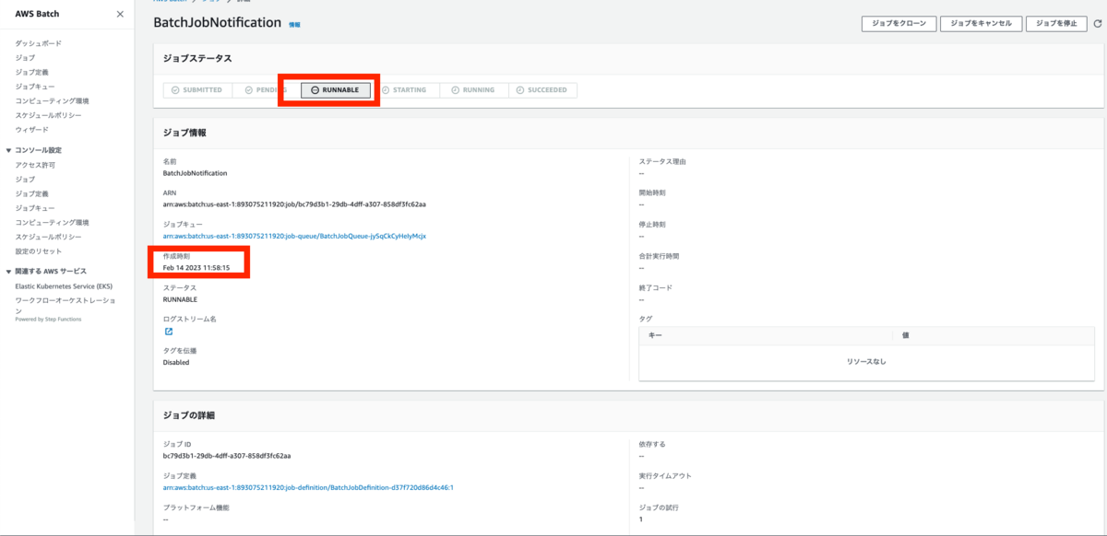Viewport: 1107px width, 536px height.
Task: Click the ジョブの詳細 section heading
Action: tap(188, 415)
